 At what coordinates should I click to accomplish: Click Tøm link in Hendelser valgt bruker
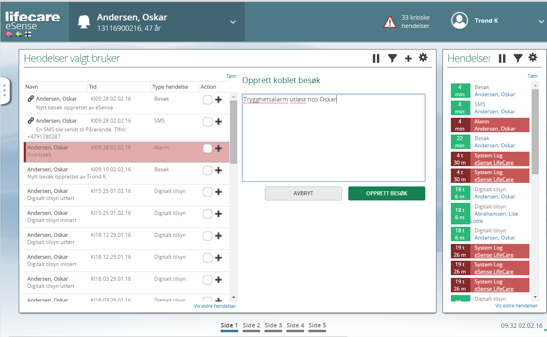[x=231, y=76]
